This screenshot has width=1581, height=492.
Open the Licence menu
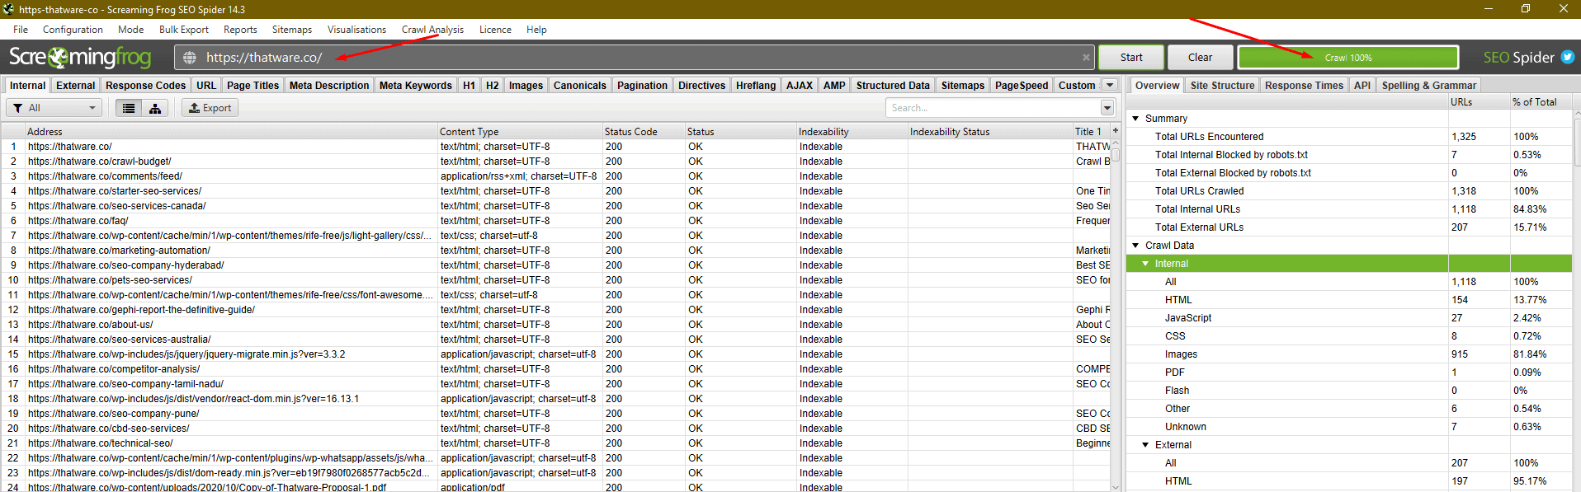tap(495, 30)
